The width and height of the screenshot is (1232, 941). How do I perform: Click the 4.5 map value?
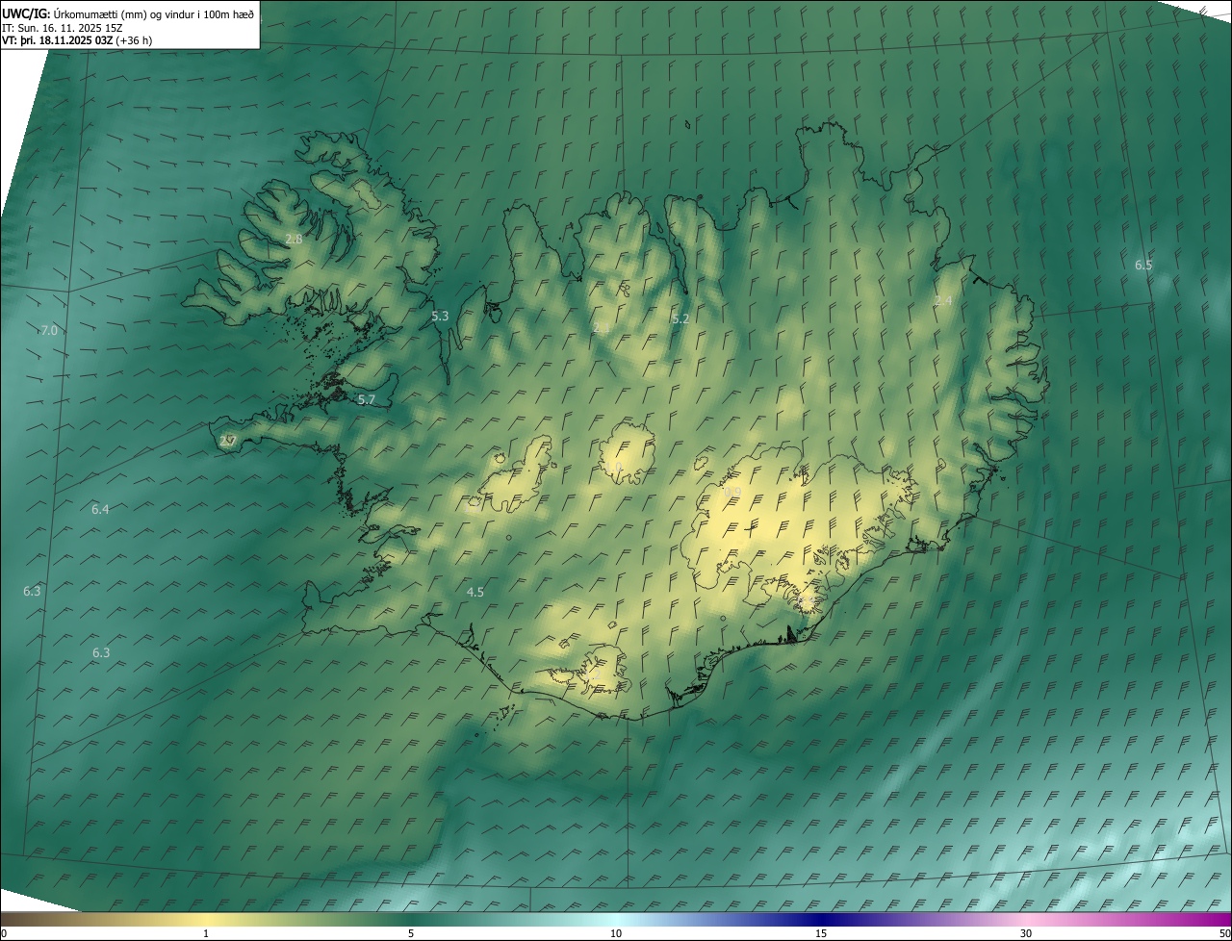point(475,592)
